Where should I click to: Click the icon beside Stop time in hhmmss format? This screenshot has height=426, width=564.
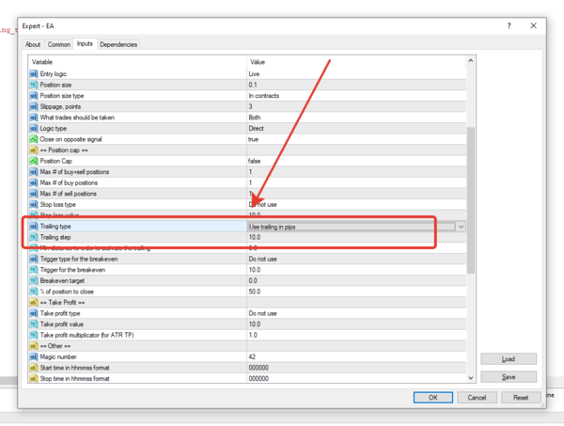point(34,378)
